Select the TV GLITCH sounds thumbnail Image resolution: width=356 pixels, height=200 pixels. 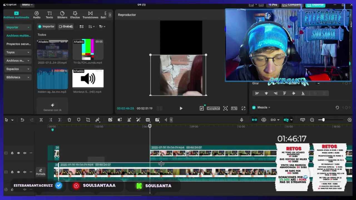coord(88,49)
